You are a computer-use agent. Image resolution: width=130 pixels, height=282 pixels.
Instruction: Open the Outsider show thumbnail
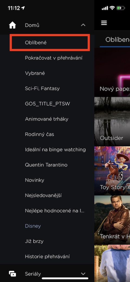tap(112, 122)
